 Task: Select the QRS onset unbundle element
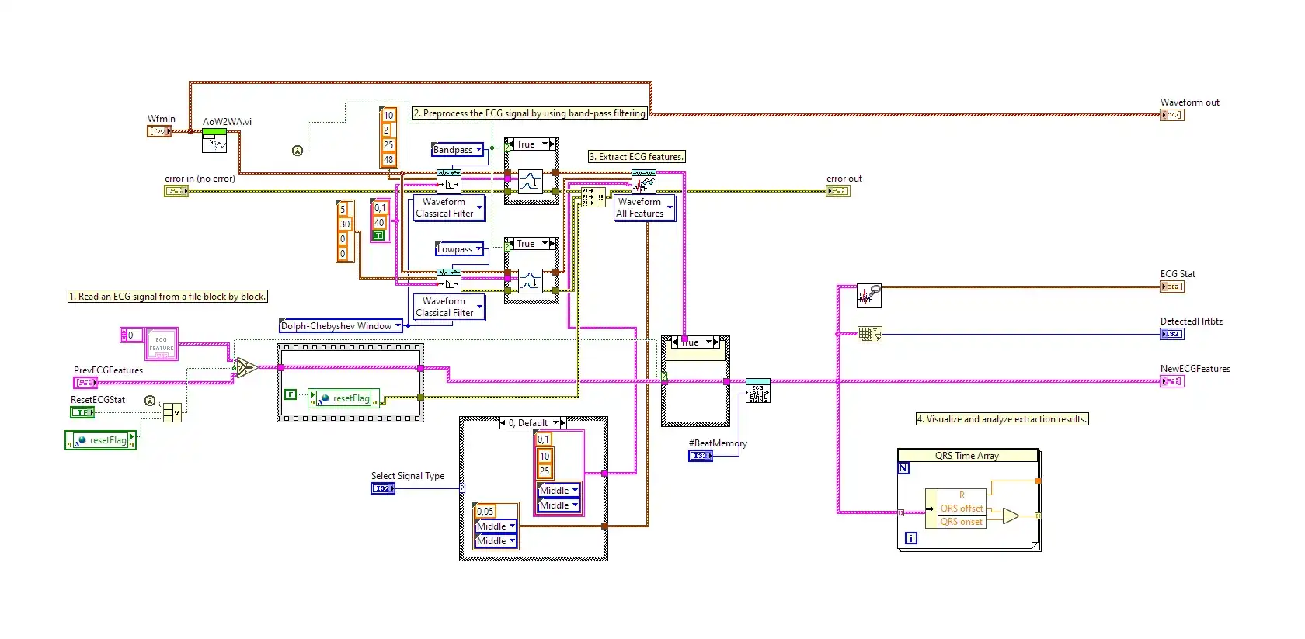coord(962,522)
